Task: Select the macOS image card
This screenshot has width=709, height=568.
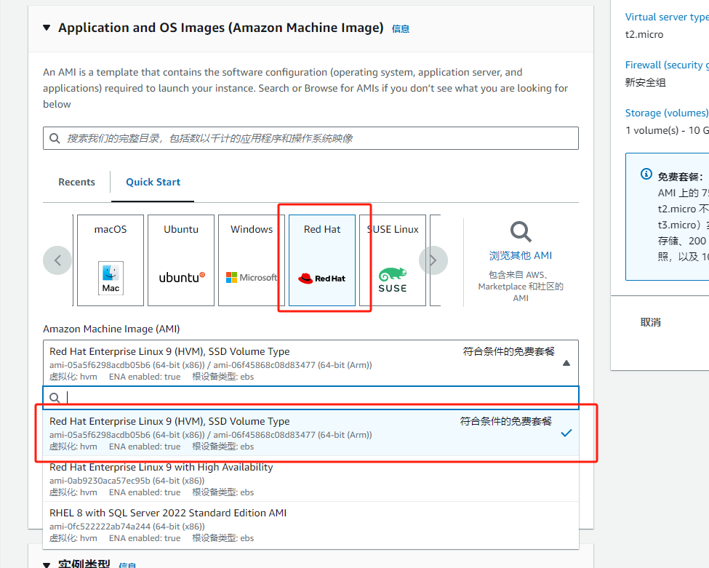Action: click(111, 260)
